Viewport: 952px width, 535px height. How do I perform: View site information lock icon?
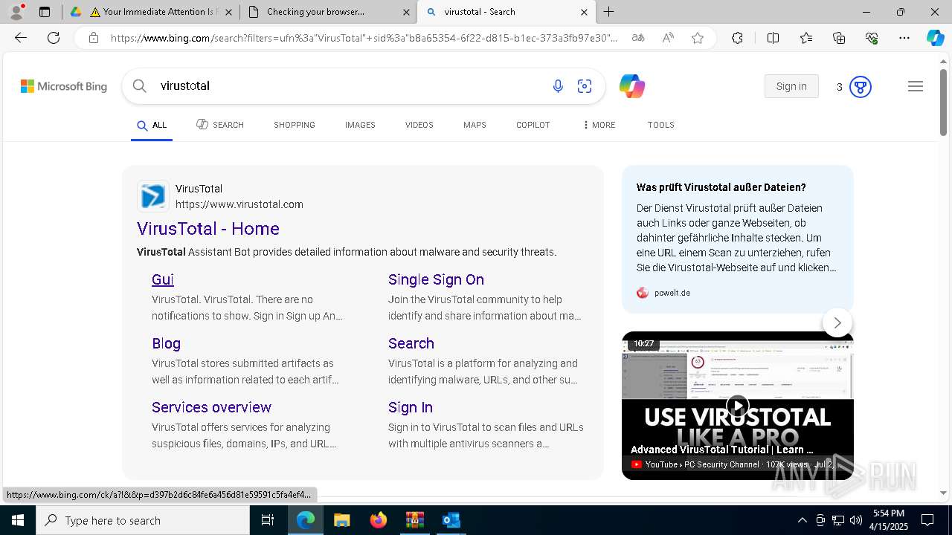pyautogui.click(x=93, y=38)
